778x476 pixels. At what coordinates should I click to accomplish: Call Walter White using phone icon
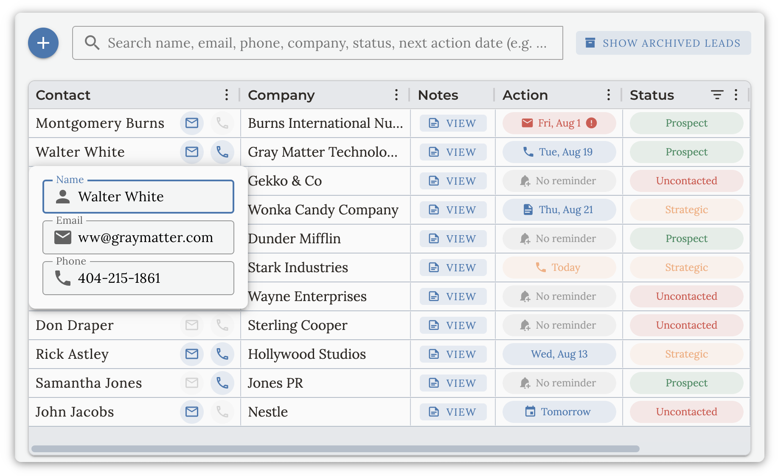[222, 152]
